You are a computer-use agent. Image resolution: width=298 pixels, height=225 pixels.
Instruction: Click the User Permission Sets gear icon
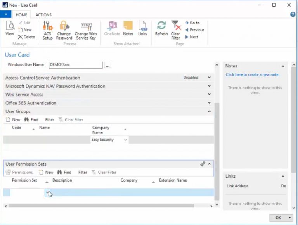coord(203,164)
